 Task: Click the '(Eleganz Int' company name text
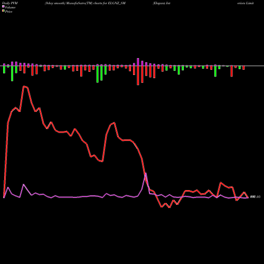(162, 3)
